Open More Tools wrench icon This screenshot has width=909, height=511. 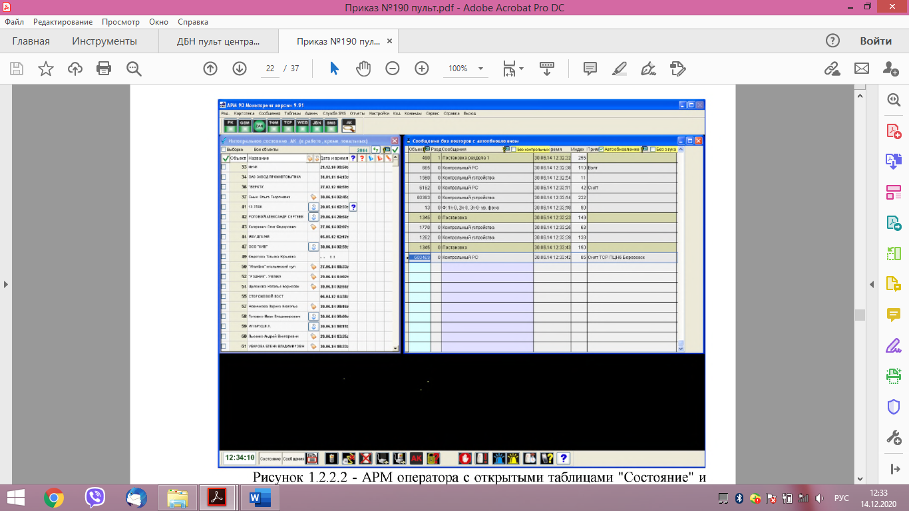894,437
